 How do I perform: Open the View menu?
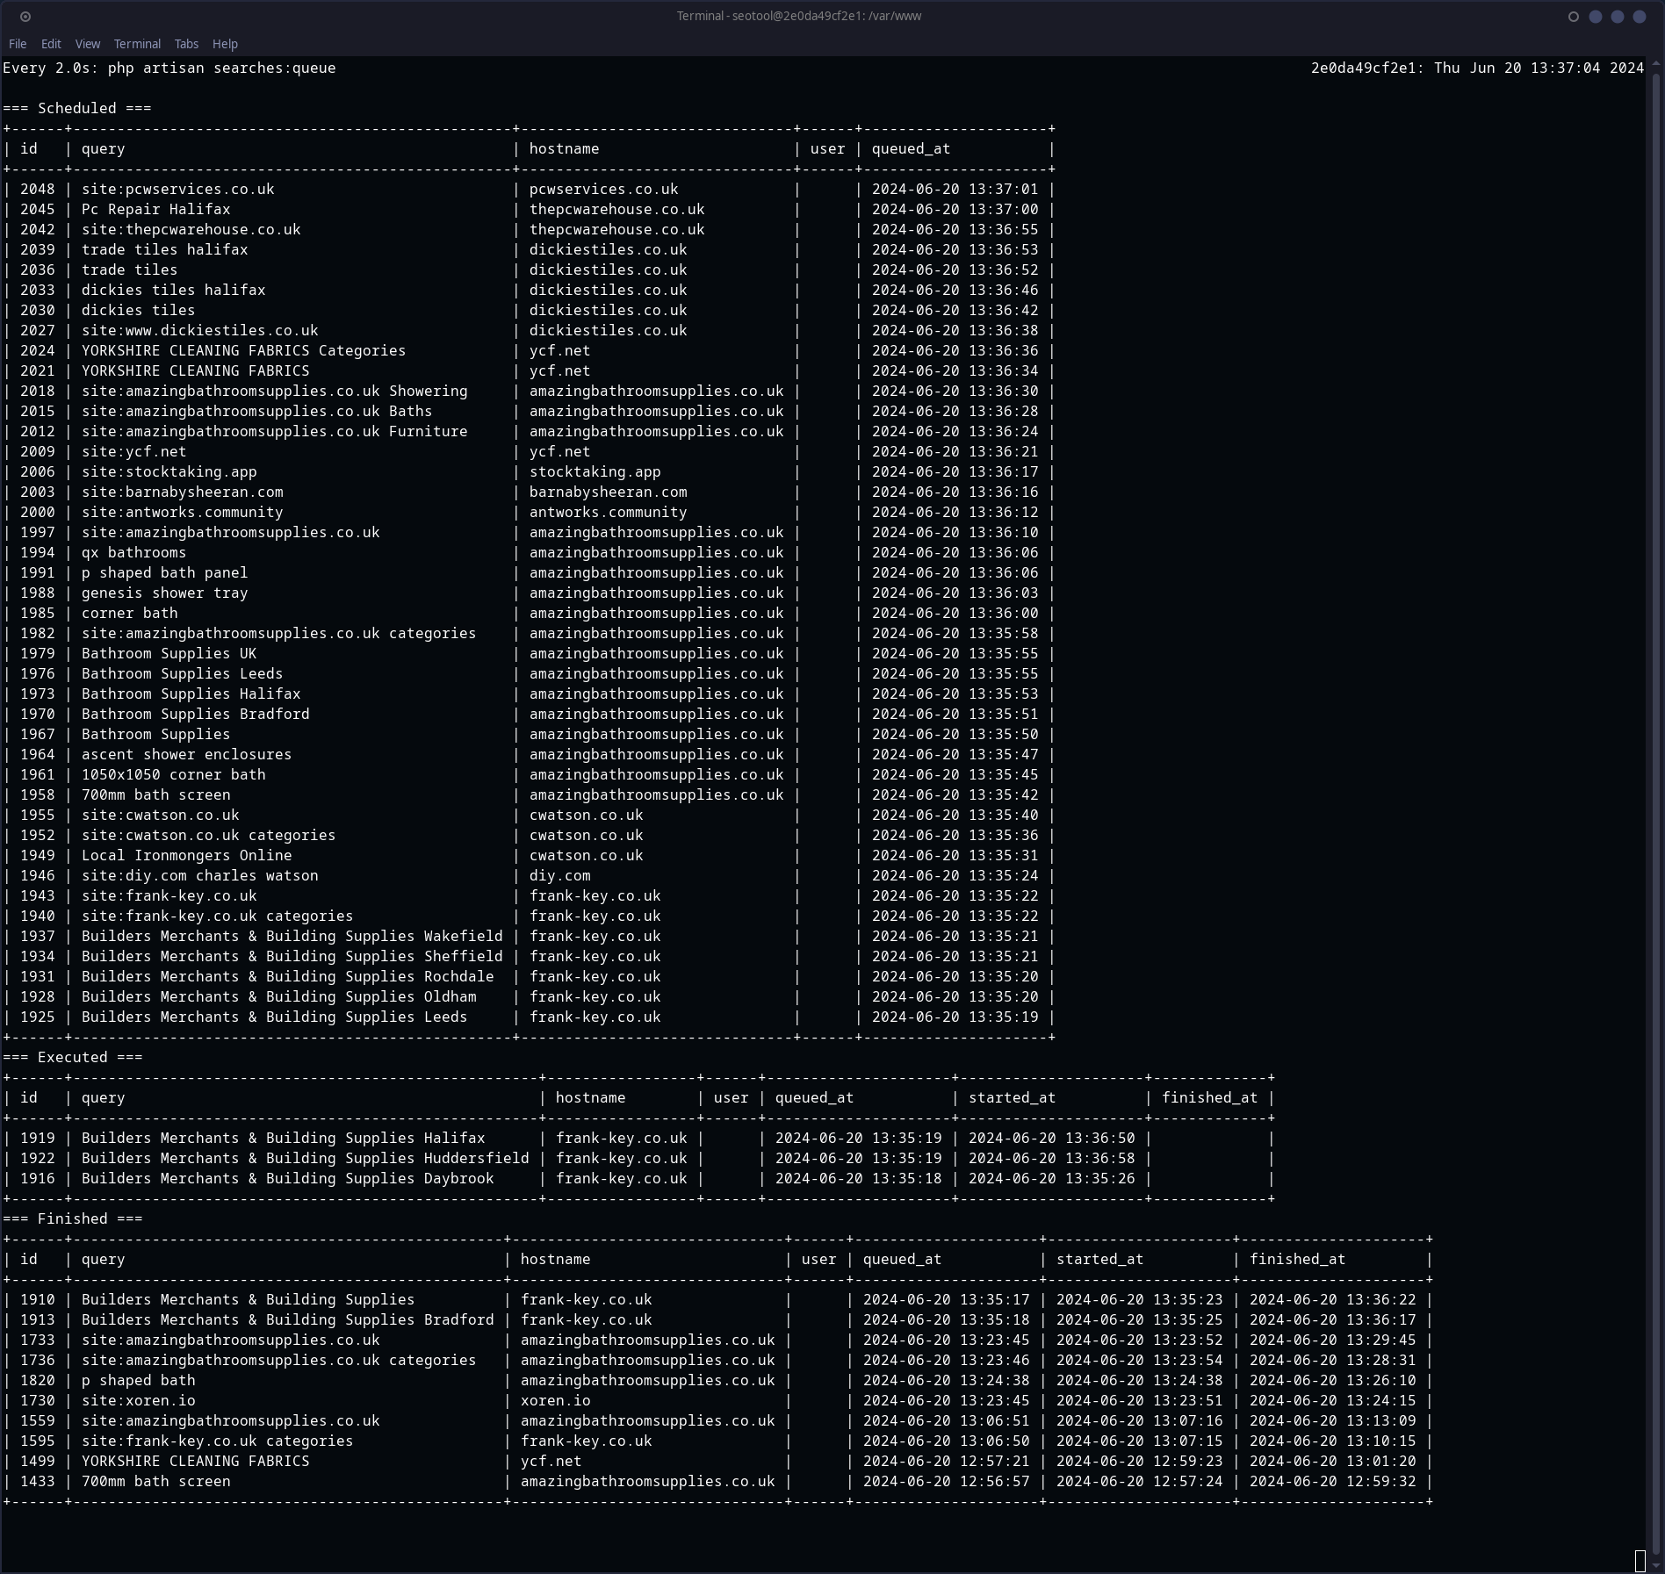click(87, 44)
